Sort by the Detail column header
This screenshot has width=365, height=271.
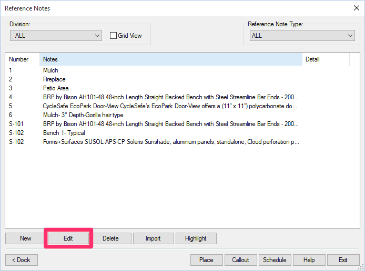click(x=326, y=59)
